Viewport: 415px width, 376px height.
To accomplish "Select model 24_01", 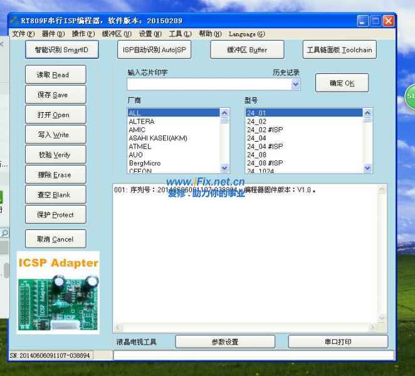I will pyautogui.click(x=304, y=113).
